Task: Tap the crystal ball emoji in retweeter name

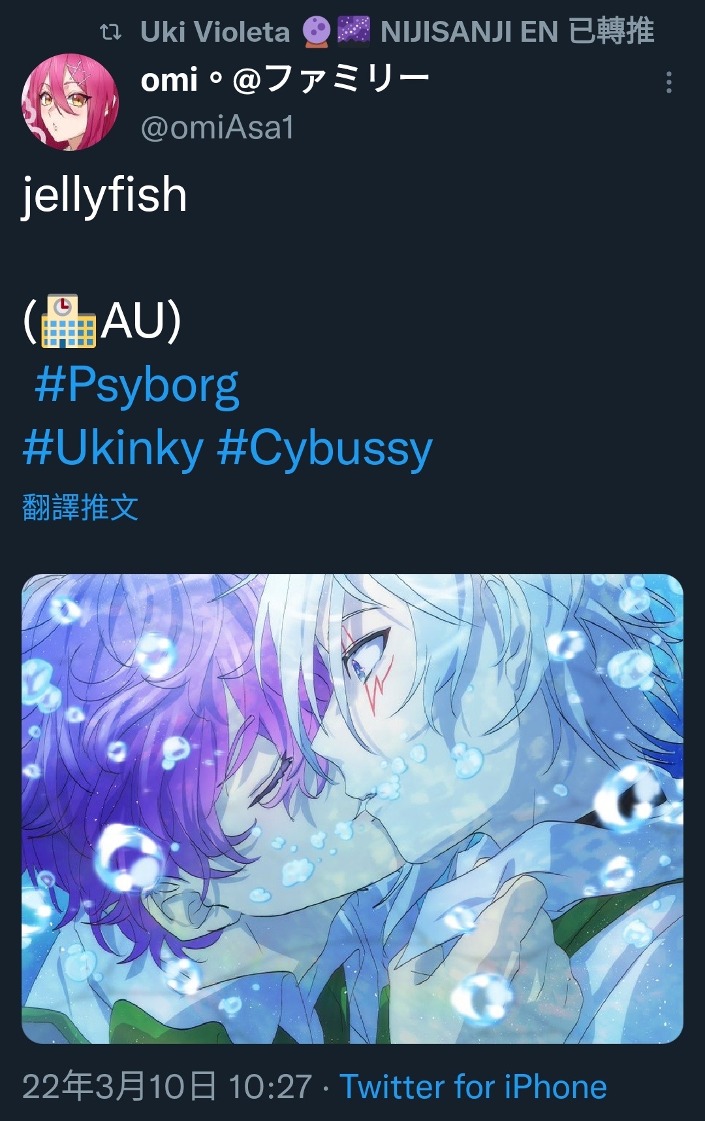Action: point(317,31)
